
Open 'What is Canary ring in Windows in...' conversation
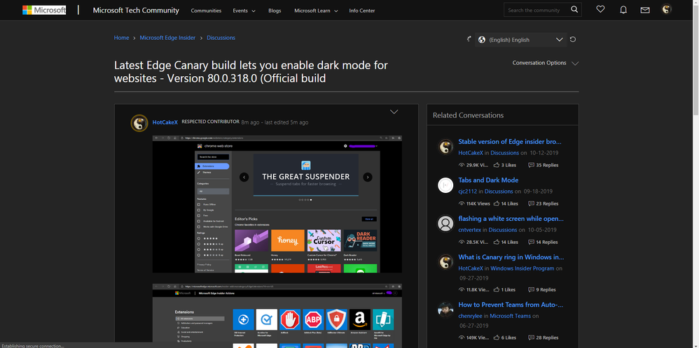tap(511, 257)
